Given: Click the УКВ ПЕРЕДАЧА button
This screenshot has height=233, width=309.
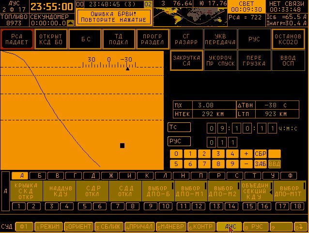Looking at the screenshot, I should point(220,39).
